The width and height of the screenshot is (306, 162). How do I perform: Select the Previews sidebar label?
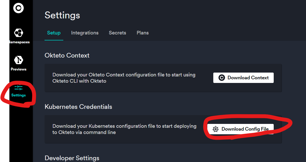tap(18, 69)
